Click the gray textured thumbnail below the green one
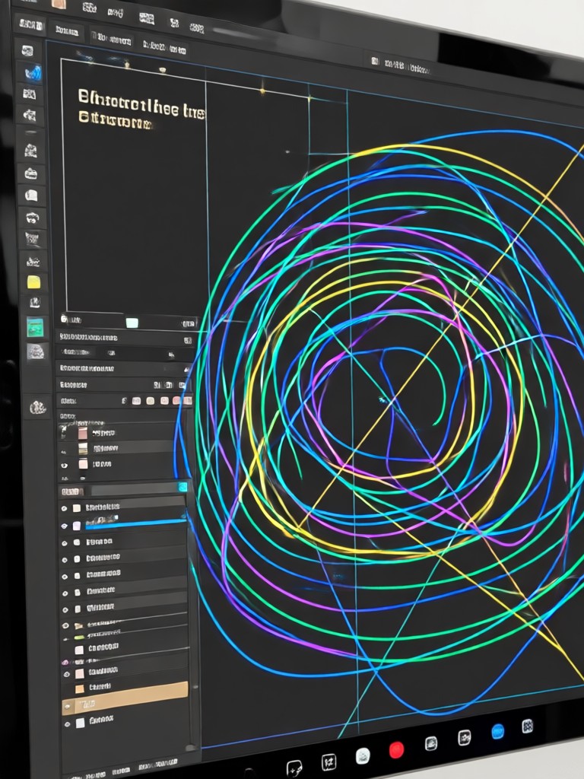The width and height of the screenshot is (584, 779). point(36,351)
